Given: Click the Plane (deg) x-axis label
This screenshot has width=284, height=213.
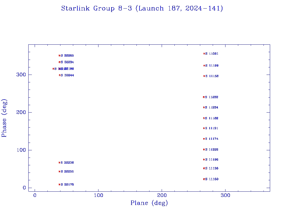Looking at the screenshot, I should [149, 203].
